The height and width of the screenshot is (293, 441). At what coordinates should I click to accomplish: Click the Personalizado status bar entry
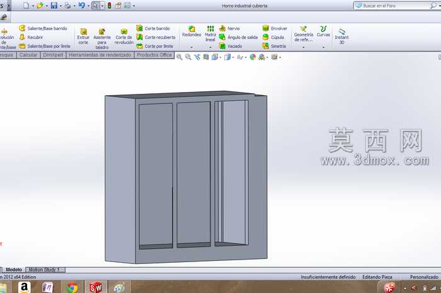pyautogui.click(x=424, y=277)
